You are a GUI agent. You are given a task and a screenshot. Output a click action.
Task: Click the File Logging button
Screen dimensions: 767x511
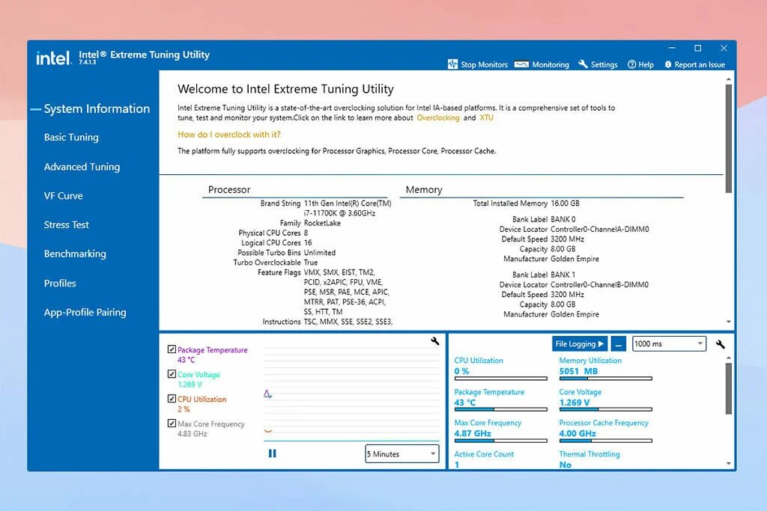(580, 344)
